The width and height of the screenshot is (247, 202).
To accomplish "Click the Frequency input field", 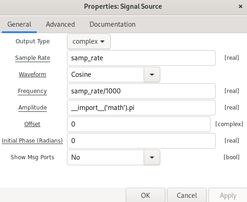I will 141,91.
